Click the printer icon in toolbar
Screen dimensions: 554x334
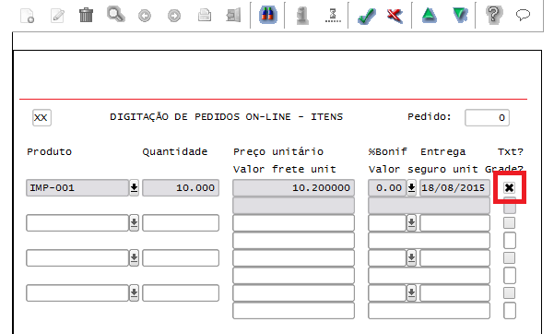click(x=205, y=15)
